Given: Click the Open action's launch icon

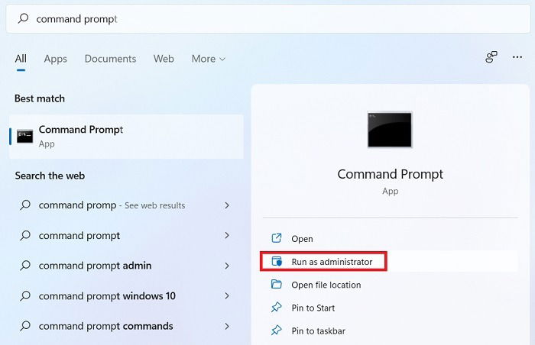Looking at the screenshot, I should click(x=277, y=238).
